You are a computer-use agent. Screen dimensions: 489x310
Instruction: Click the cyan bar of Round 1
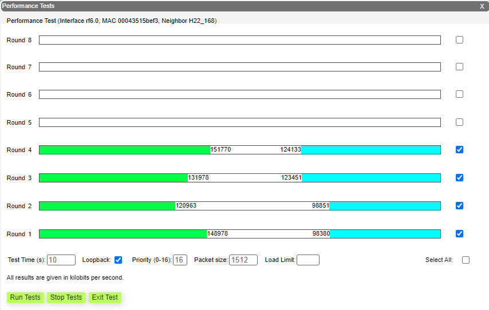[385, 234]
